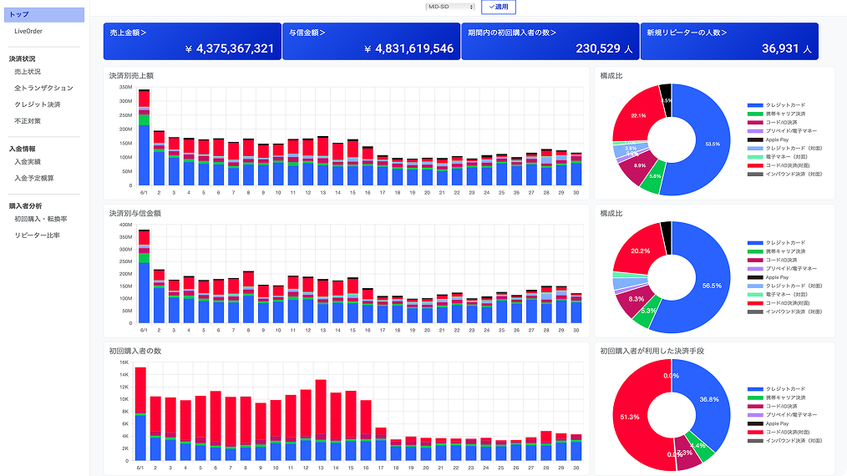Screen dimensions: 847x476
Task: Select トップ in the sidebar
Action: tap(43, 15)
